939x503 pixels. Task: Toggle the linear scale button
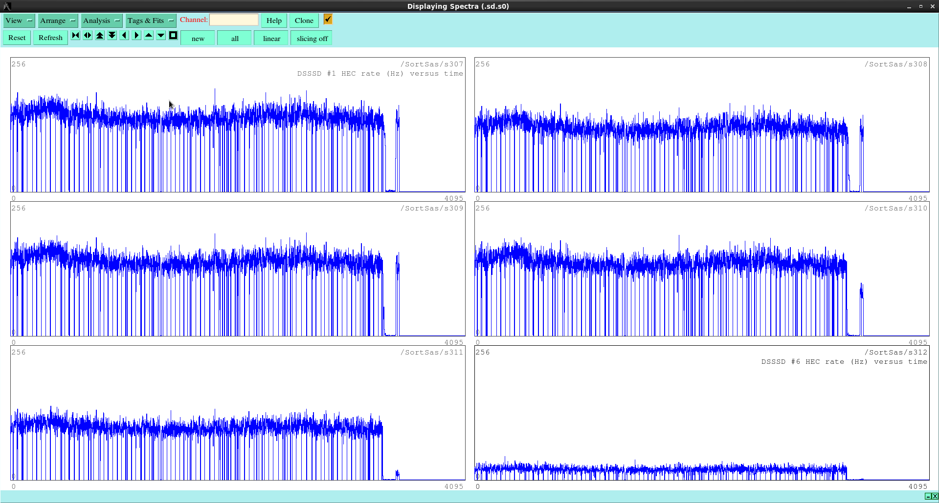pos(271,38)
